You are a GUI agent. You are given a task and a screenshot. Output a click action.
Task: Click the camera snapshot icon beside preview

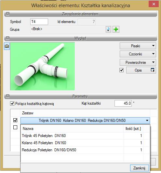(x=7, y=46)
